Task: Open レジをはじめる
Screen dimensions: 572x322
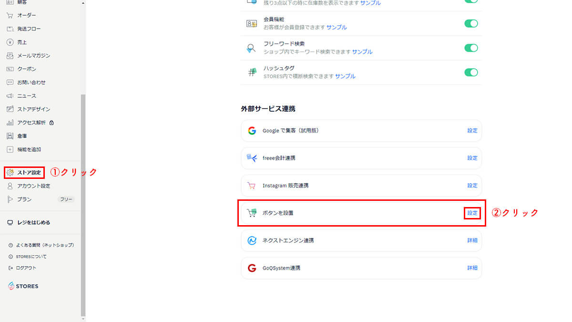Action: [34, 222]
